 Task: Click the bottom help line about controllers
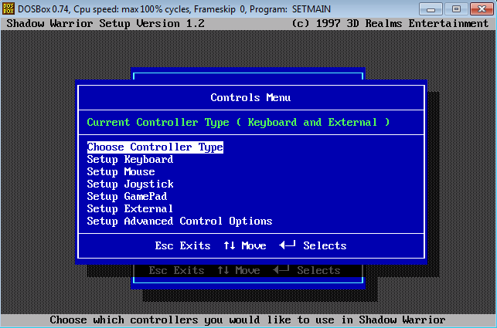pyautogui.click(x=247, y=320)
